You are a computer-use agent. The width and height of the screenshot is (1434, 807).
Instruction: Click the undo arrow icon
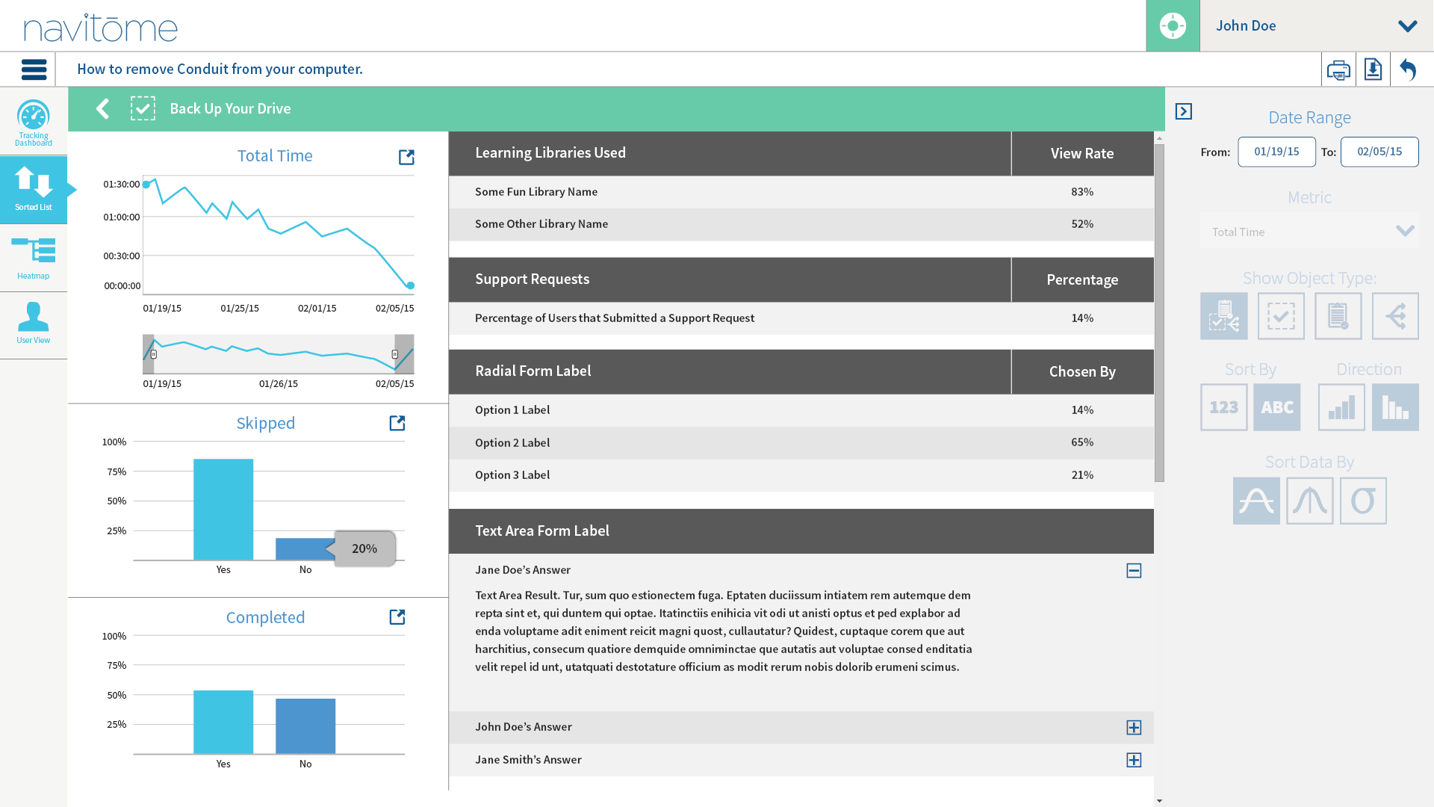1408,69
